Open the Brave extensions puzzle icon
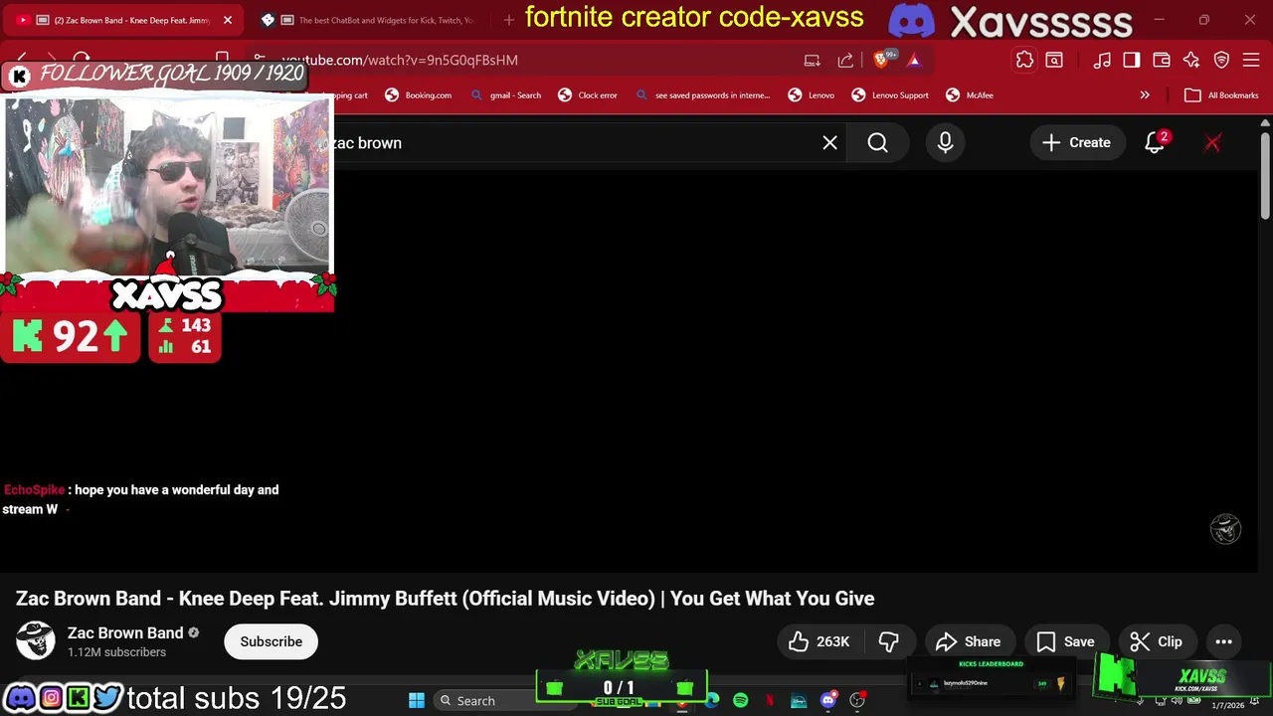Image resolution: width=1273 pixels, height=716 pixels. point(1024,60)
